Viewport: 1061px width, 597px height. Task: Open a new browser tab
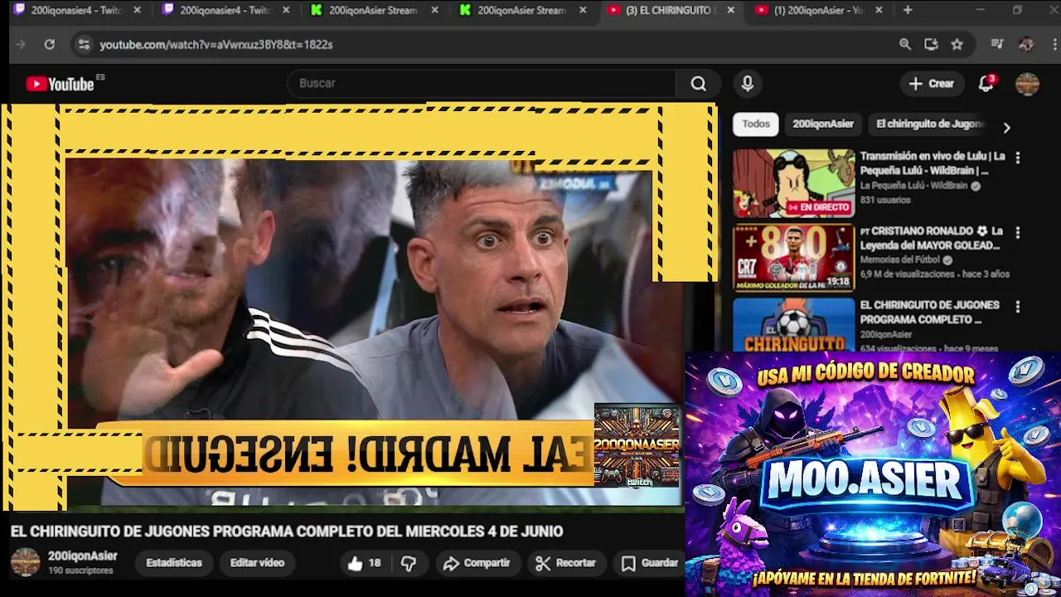point(908,10)
